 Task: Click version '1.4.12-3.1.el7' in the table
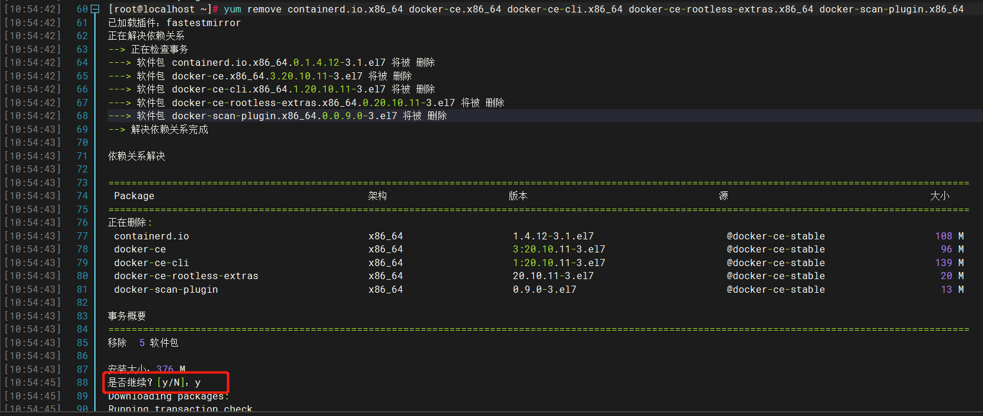pos(553,236)
